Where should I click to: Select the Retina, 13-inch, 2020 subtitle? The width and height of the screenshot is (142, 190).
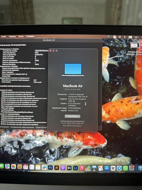coord(73,89)
